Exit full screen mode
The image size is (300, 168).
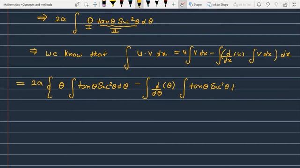coord(294,4)
